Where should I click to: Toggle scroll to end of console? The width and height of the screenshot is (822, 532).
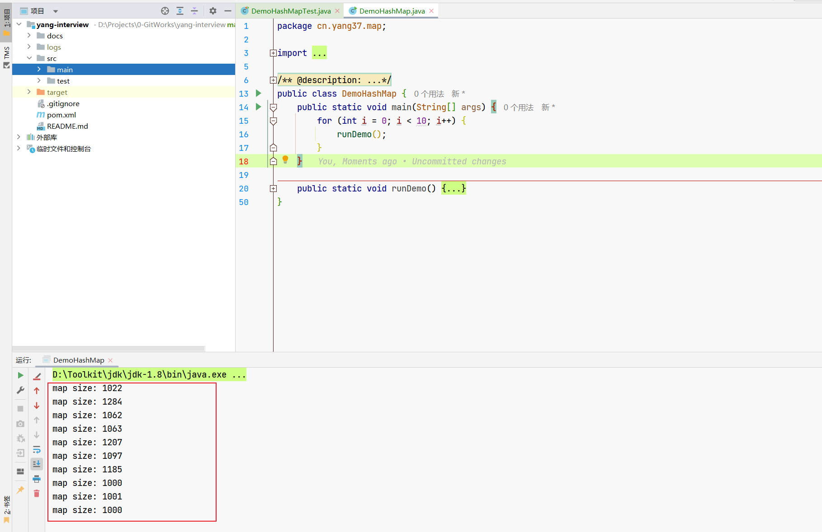[37, 464]
